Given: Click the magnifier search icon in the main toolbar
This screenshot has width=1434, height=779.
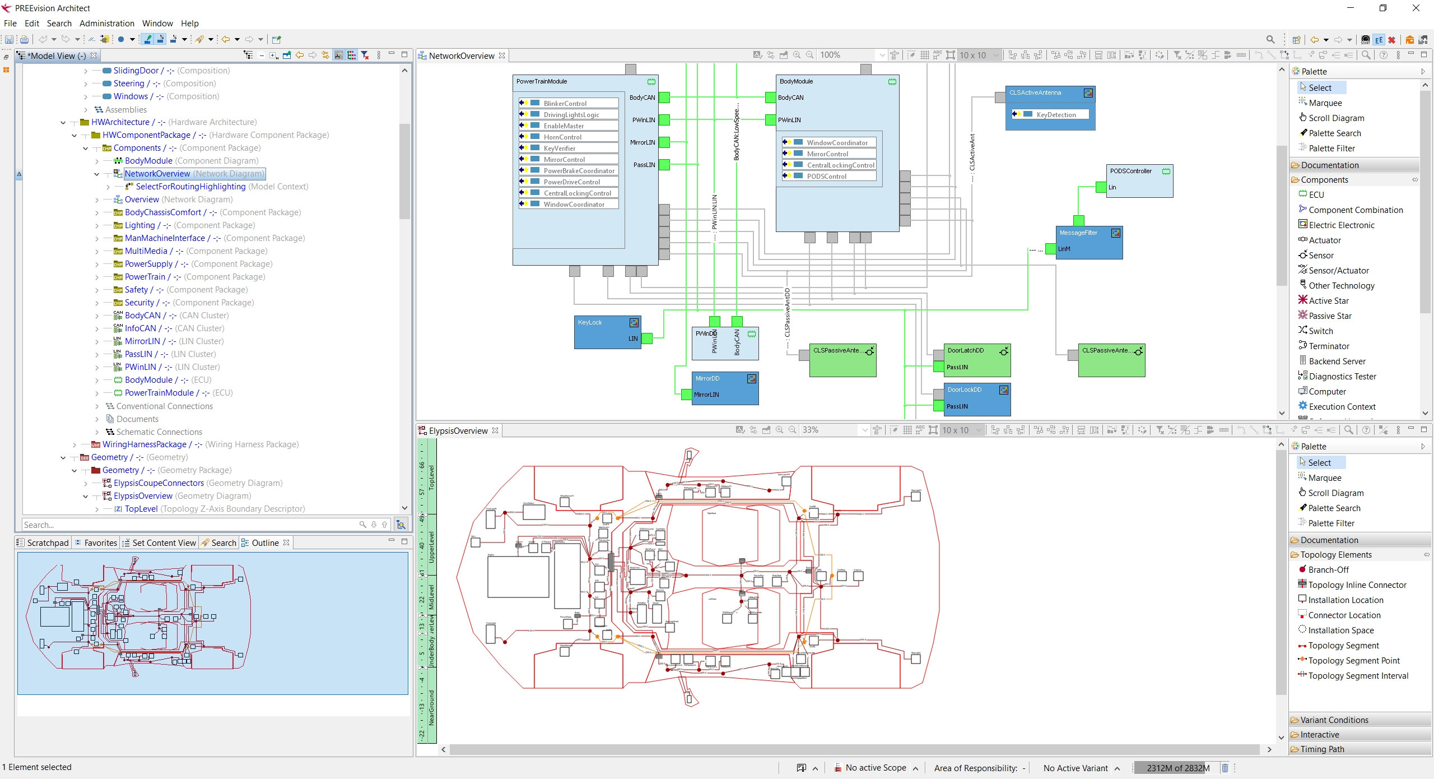Looking at the screenshot, I should click(x=1270, y=39).
